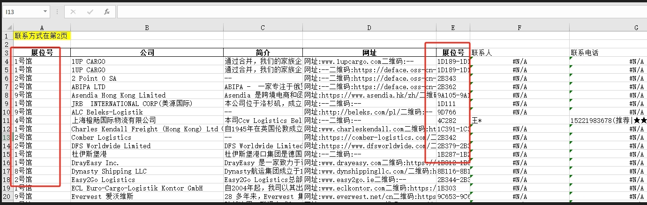The image size is (647, 205).
Task: Click the Cancel X icon beside formula bar
Action: coord(73,11)
